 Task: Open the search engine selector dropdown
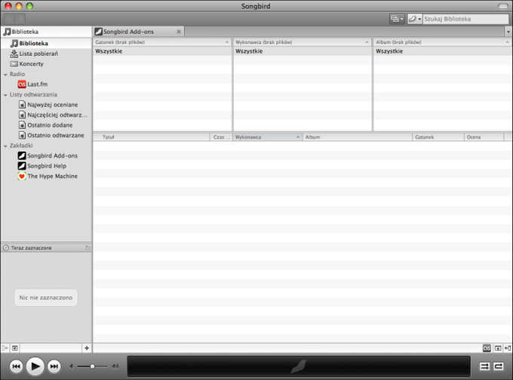tap(414, 19)
